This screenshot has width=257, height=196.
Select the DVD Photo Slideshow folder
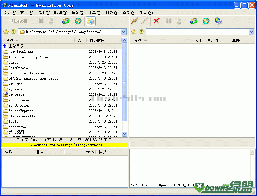coord(27,73)
